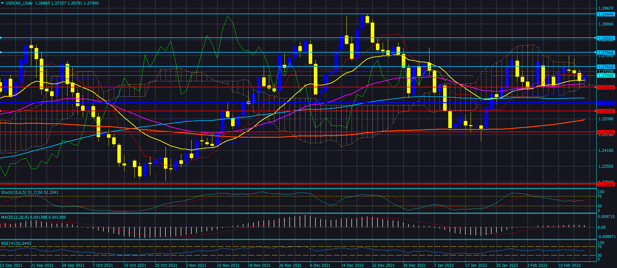Click the 22 Dec 2021 date label
Screen dimensions: 617x268
[x=383, y=265]
